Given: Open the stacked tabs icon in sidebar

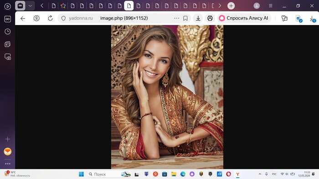Looking at the screenshot, I should click(8, 44).
